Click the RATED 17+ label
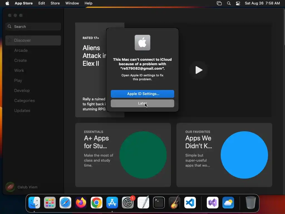This screenshot has height=214, width=285. 91,38
